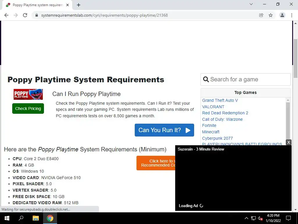Open the taskbar clock and date
Image resolution: width=298 pixels, height=224 pixels.
[x=273, y=218]
